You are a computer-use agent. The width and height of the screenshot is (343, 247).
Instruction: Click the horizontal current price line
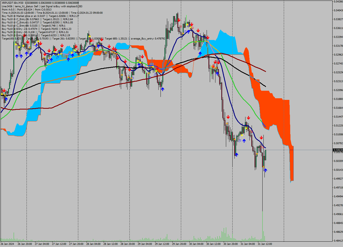(166, 150)
